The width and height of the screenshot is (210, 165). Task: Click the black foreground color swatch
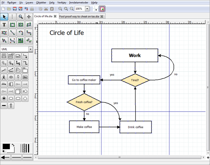coord(5,147)
